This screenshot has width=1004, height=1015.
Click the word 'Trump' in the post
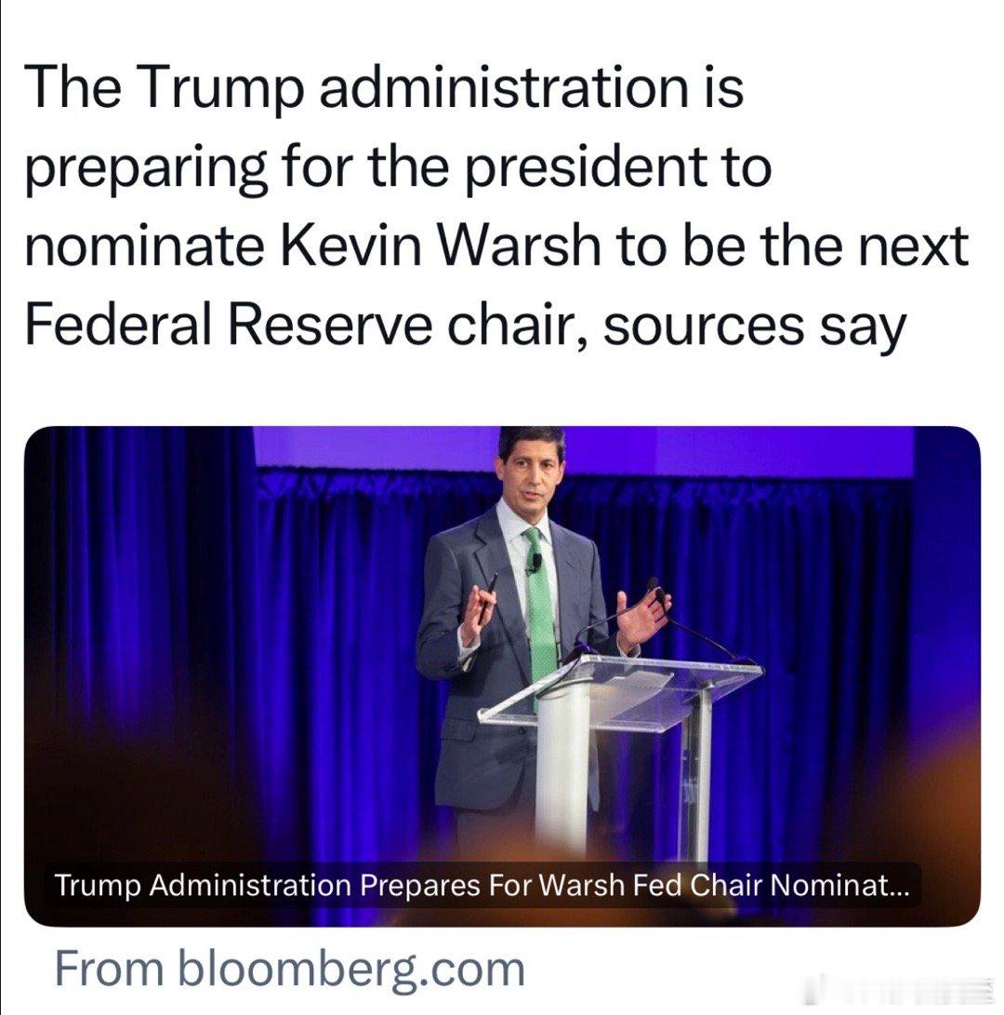tap(218, 87)
